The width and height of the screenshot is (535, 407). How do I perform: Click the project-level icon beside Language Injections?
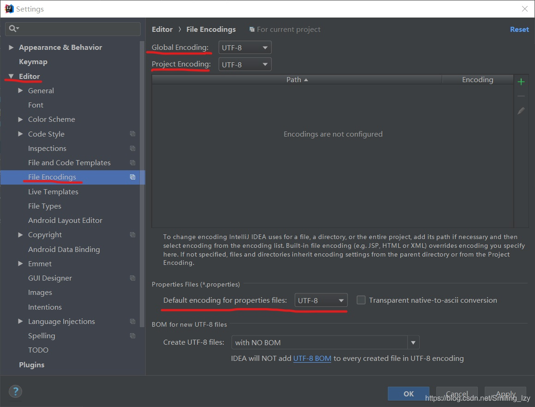click(133, 321)
